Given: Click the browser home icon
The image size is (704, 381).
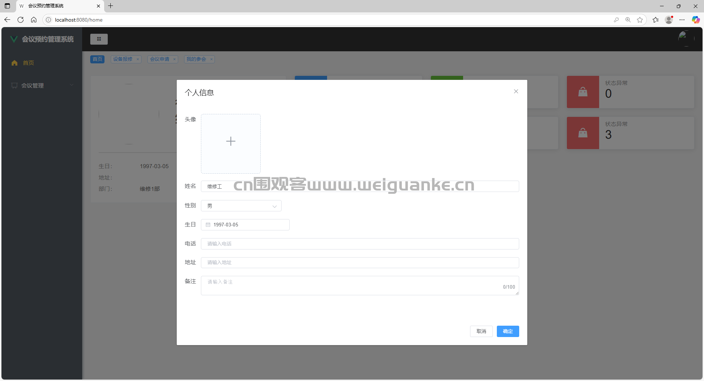Looking at the screenshot, I should (x=34, y=20).
